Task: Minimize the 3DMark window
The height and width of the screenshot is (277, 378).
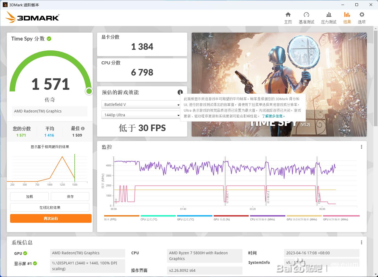Action: (x=343, y=5)
